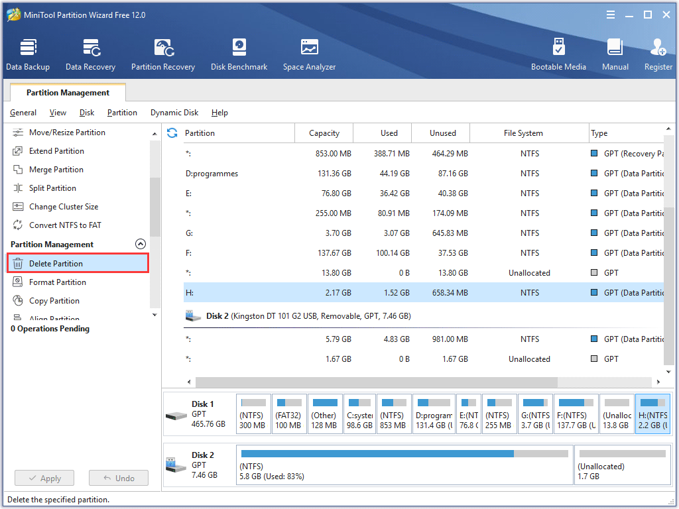Select Convert NTFS to FAT

65,225
